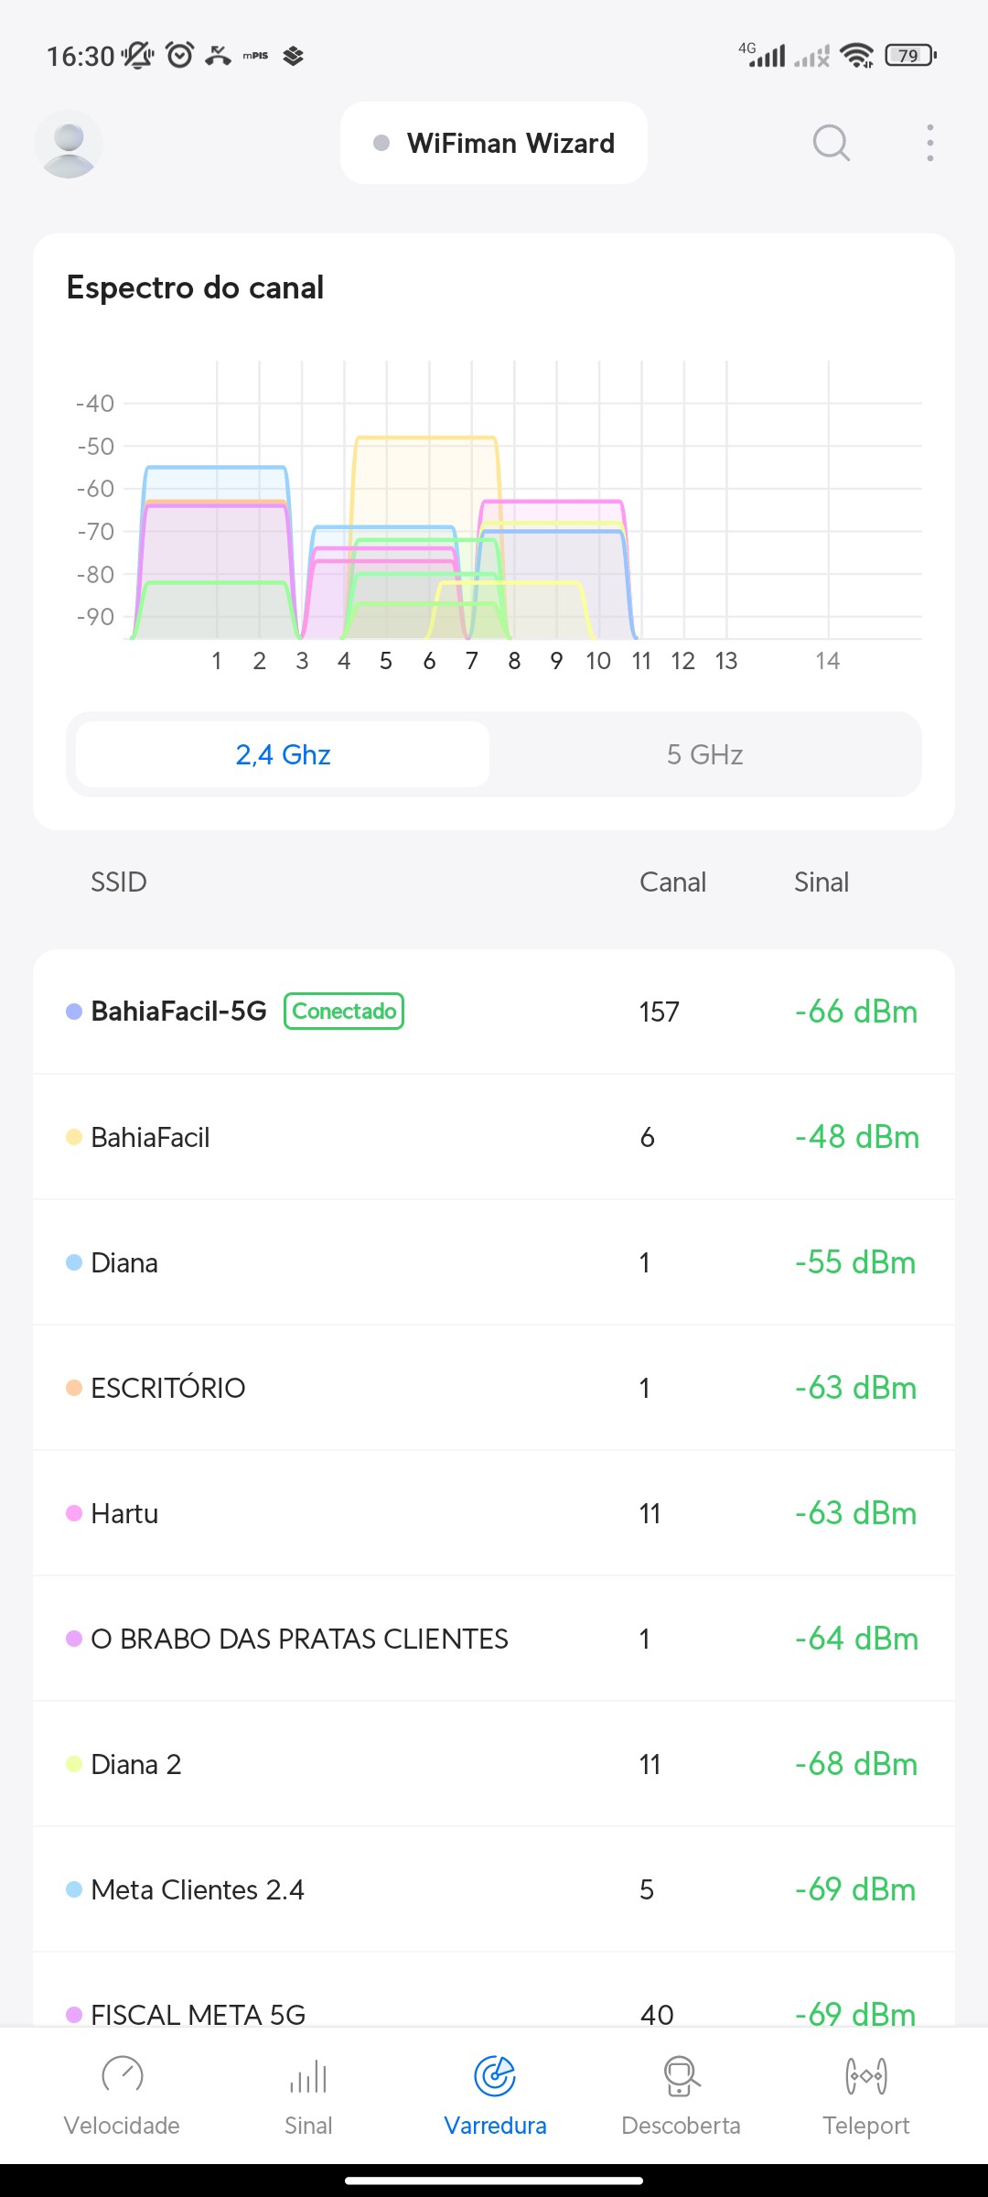Tap the yellow BahiaFacil color dot
The height and width of the screenshot is (2197, 988).
click(x=74, y=1137)
